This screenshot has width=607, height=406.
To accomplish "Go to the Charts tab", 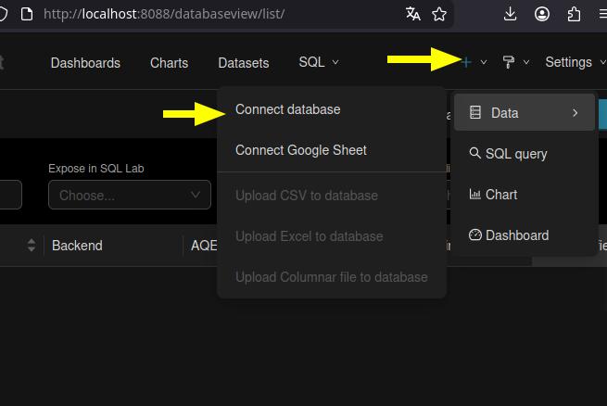I will click(x=170, y=63).
